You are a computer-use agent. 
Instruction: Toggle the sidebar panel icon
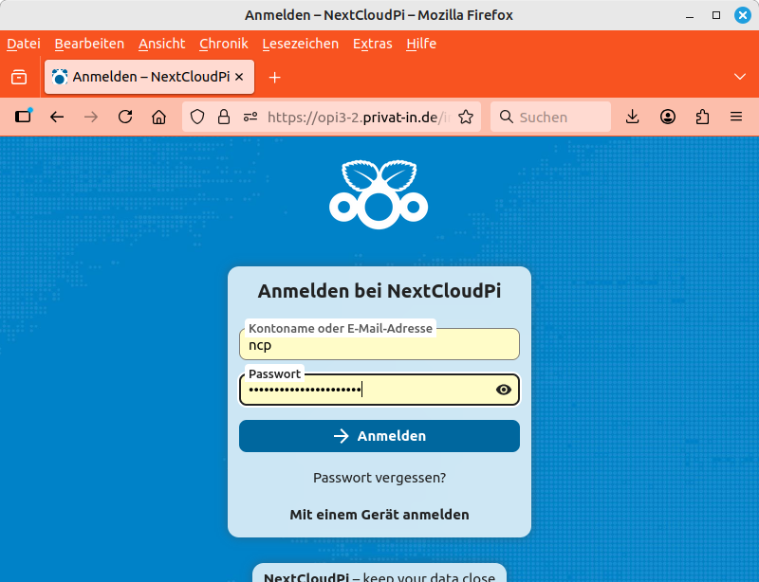tap(24, 117)
